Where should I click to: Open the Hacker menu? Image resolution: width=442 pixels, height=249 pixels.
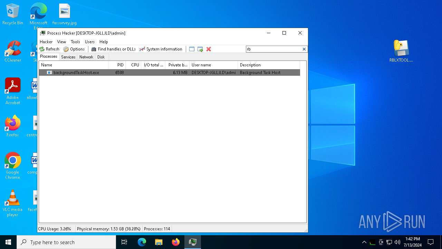coord(46,41)
